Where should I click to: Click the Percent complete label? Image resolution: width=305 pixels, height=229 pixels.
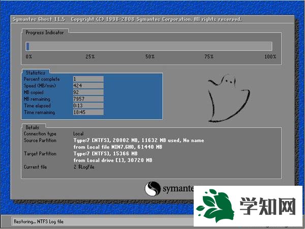[x=42, y=79]
